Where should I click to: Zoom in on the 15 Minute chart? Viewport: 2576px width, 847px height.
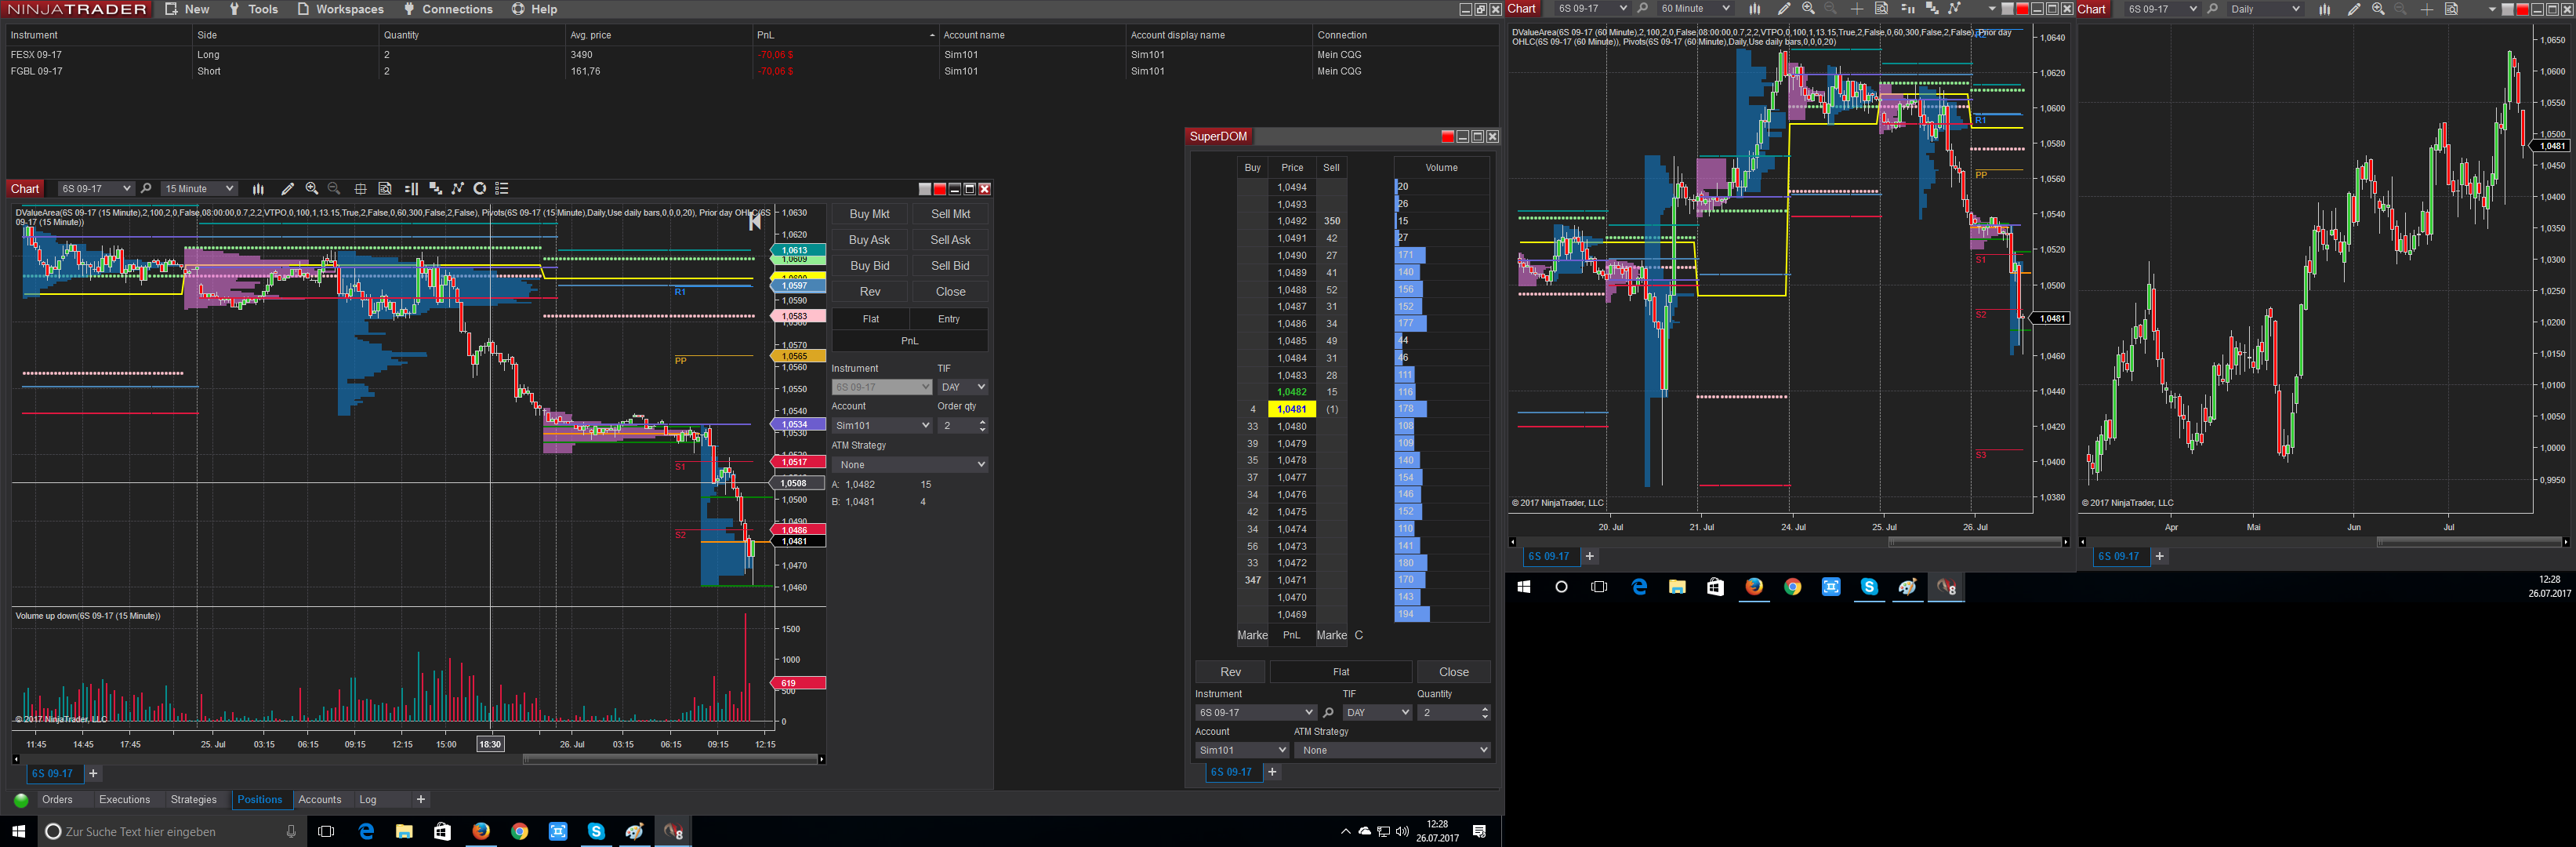pyautogui.click(x=312, y=189)
